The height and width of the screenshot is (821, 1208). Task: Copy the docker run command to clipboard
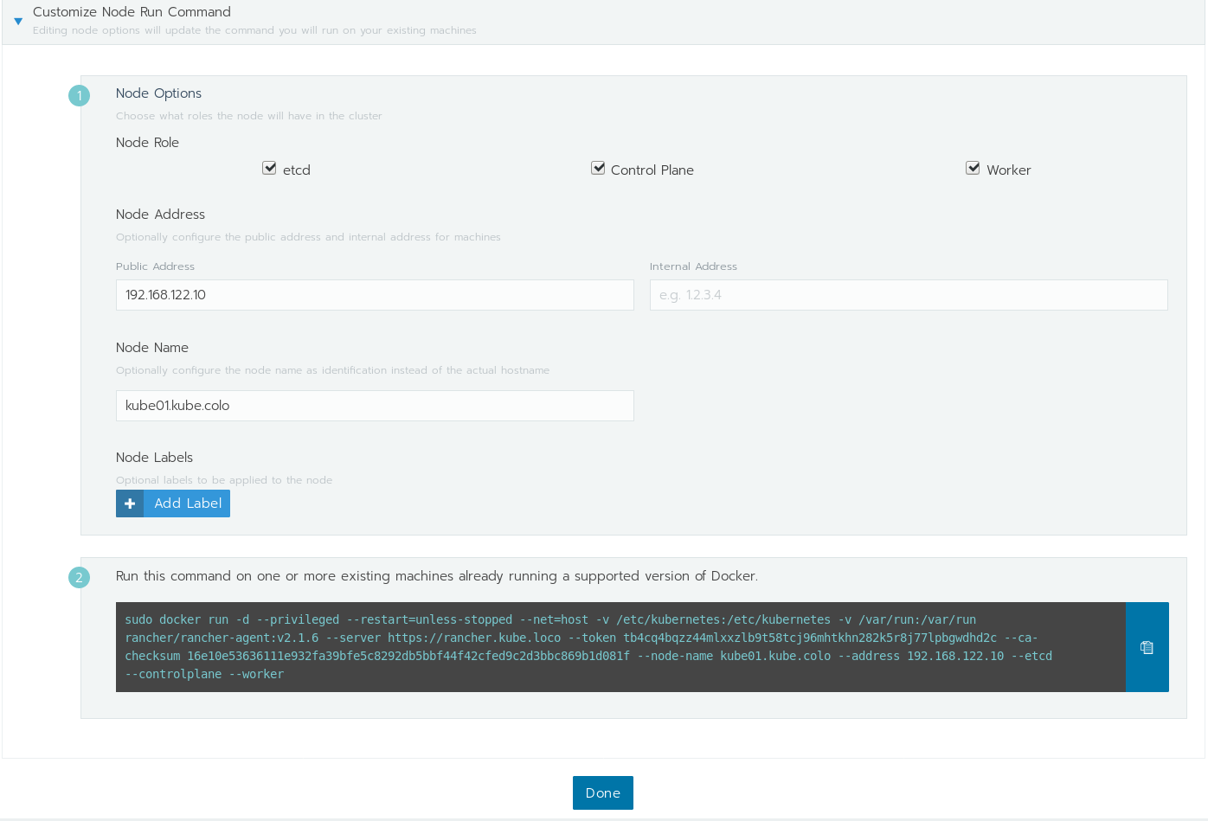pos(1147,647)
